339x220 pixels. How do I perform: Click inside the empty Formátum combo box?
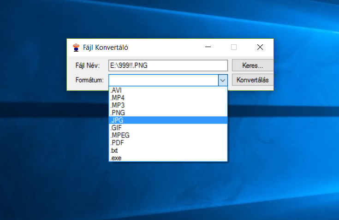click(x=163, y=80)
